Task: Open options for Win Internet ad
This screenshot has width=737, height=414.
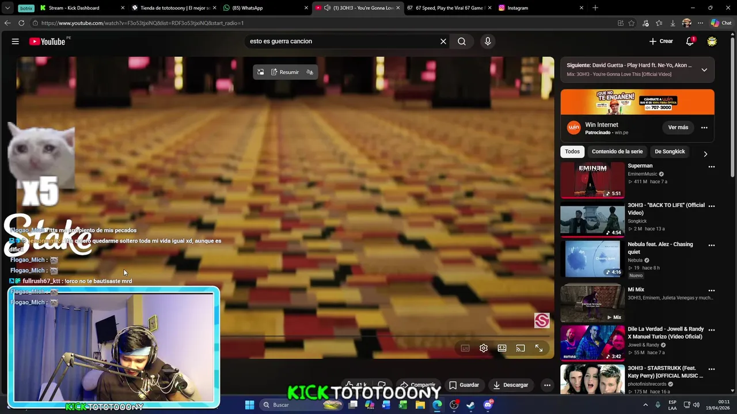Action: pyautogui.click(x=704, y=128)
